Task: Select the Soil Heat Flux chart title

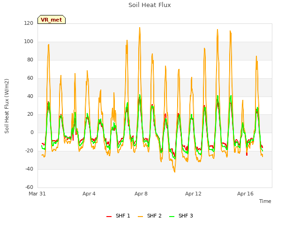Action: (150, 5)
